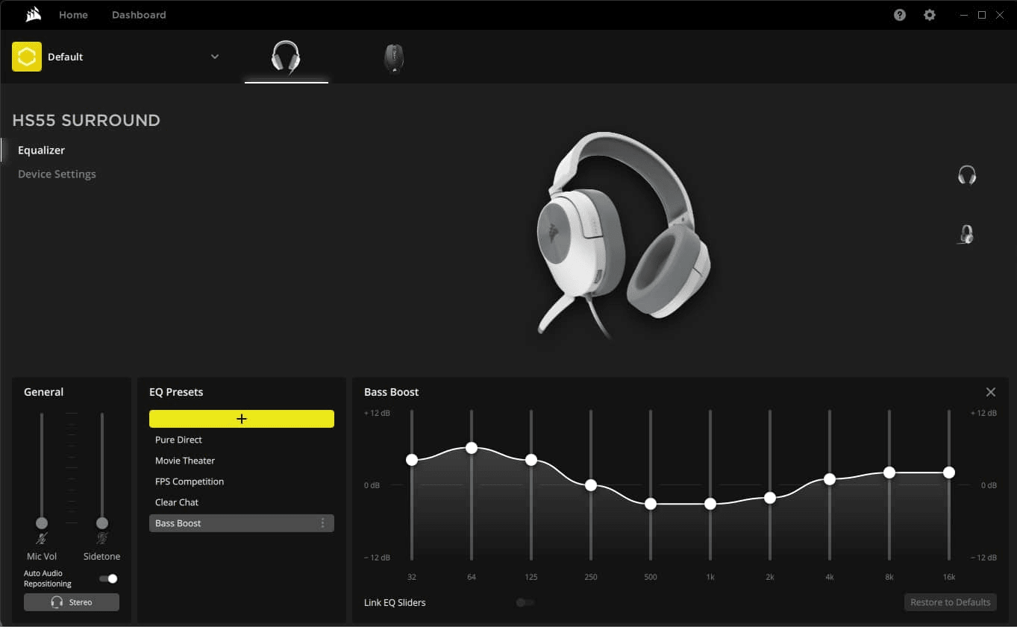Viewport: 1017px width, 629px height.
Task: Click the EQ Presets panel heading
Action: pos(176,392)
